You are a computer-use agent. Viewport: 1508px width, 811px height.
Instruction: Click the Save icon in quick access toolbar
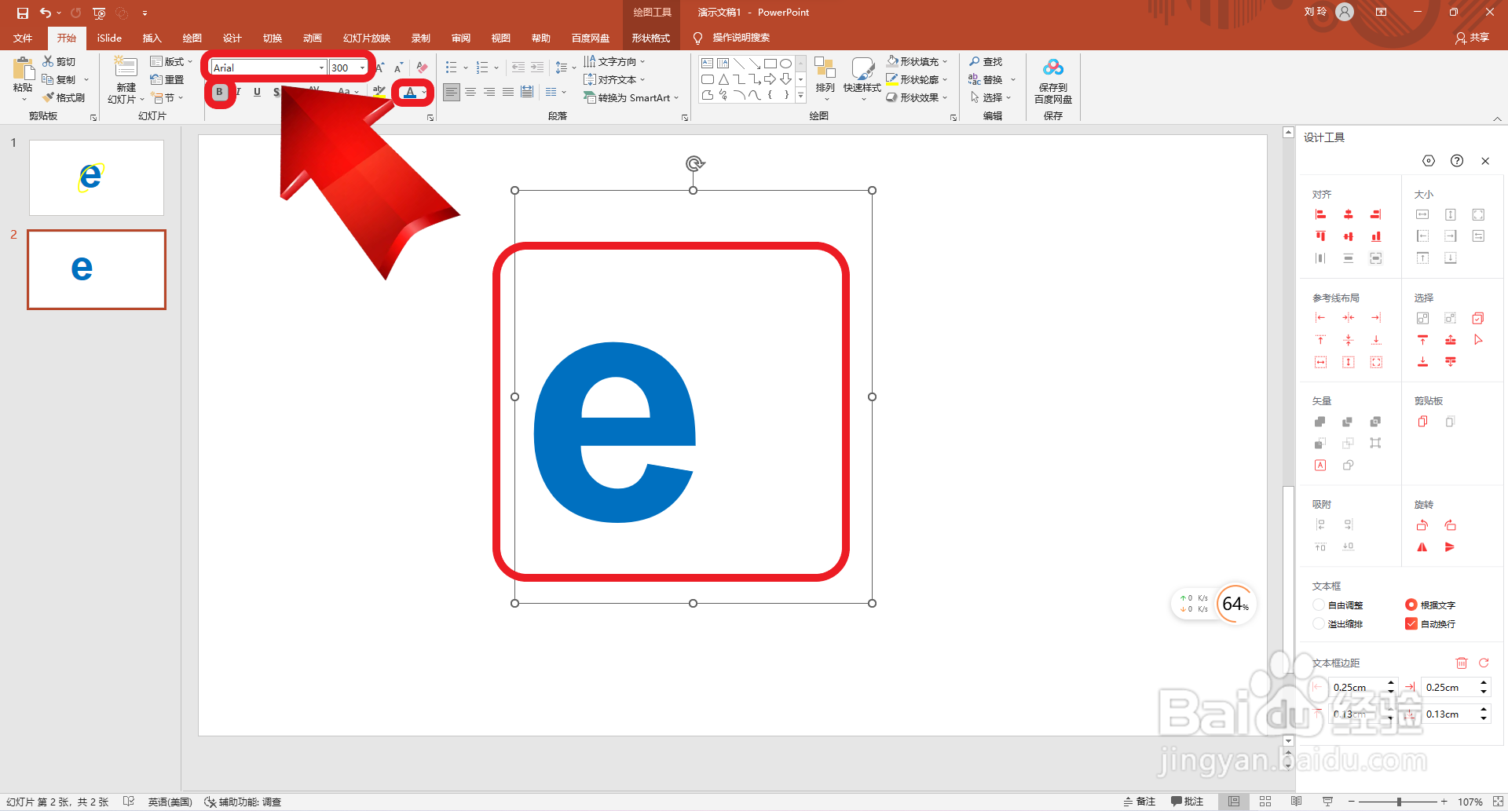22,13
